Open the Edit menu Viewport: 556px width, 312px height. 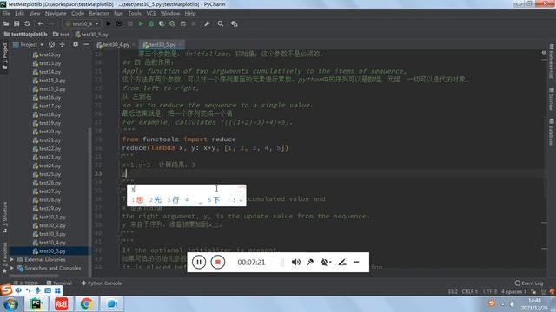(19, 14)
